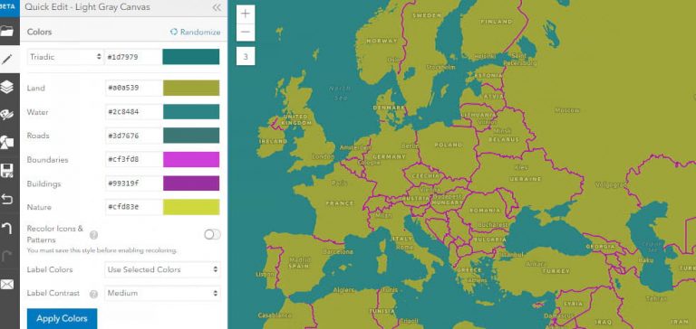Click the Randomize link
The image size is (696, 329).
(196, 32)
